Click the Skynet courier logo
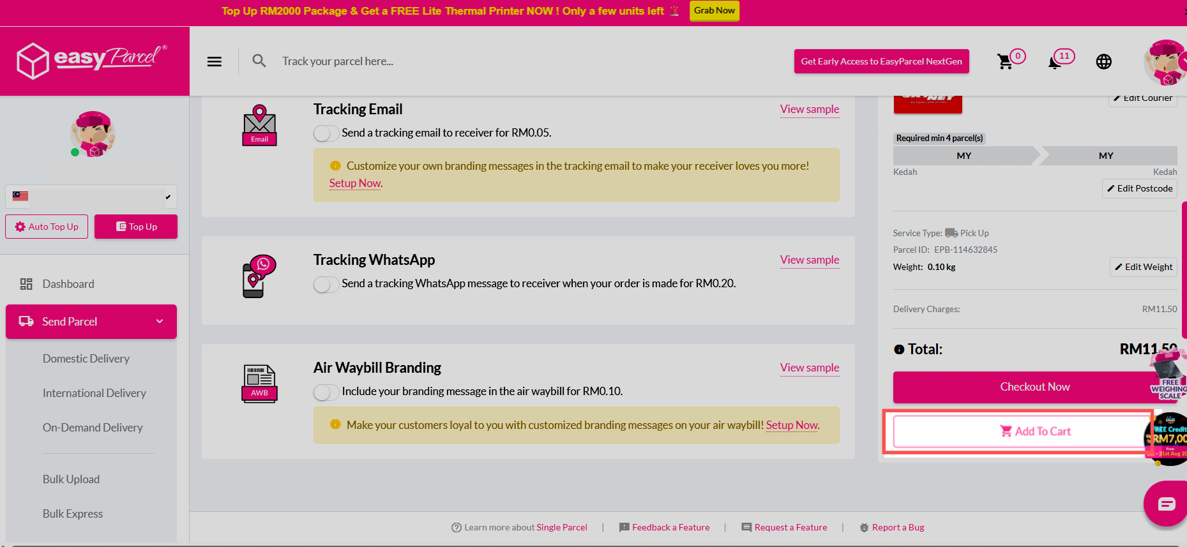 928,104
